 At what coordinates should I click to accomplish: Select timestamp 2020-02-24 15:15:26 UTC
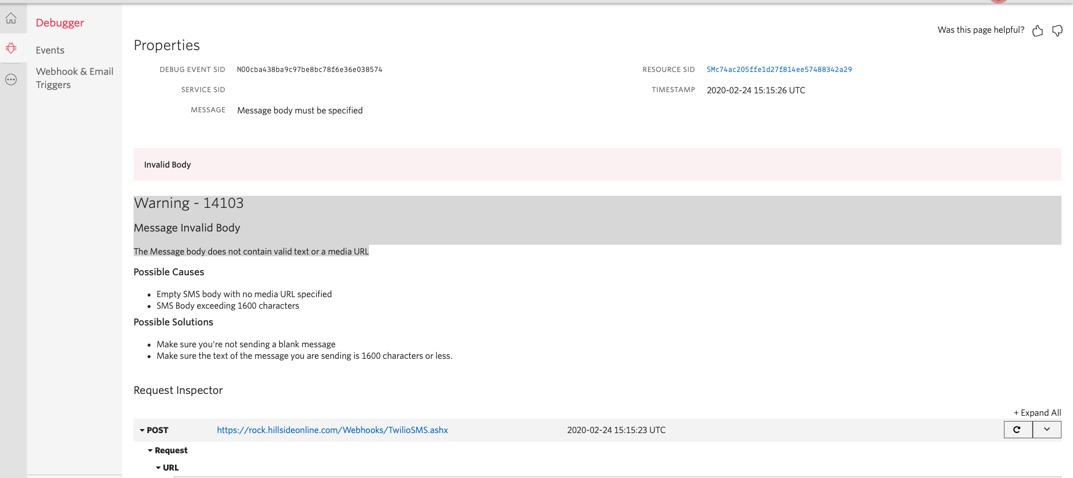(x=756, y=90)
